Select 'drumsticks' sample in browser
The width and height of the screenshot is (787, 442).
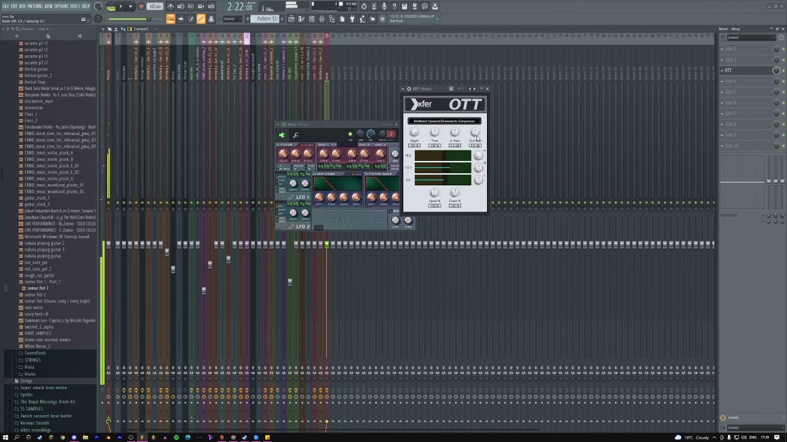pos(34,107)
